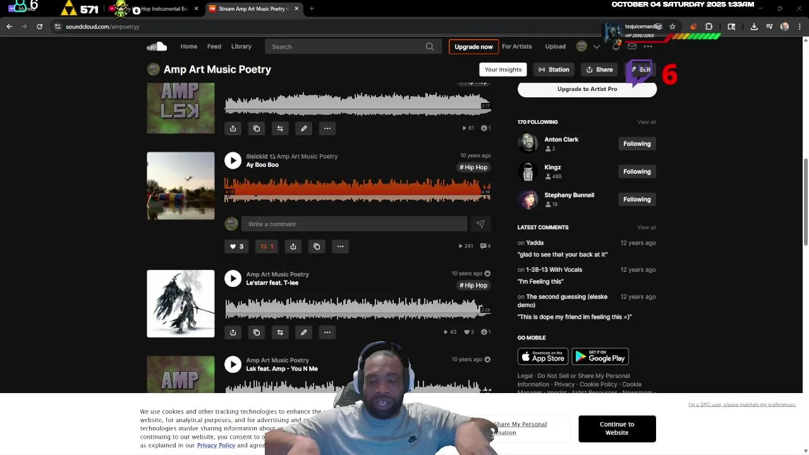Screen dimensions: 809x455
Task: Go to Home in SoundCloud nav
Action: coord(188,46)
